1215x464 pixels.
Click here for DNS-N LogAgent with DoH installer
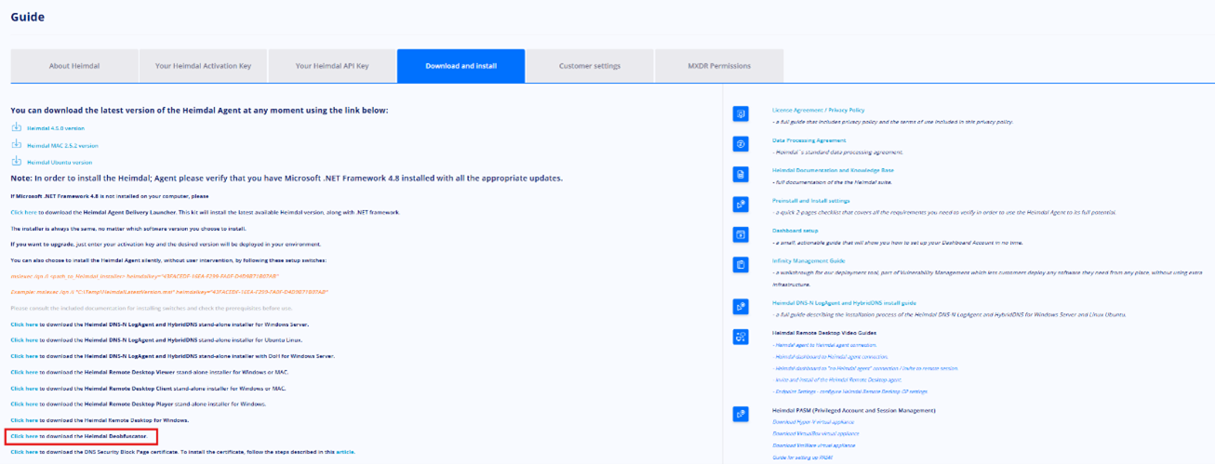(x=24, y=356)
